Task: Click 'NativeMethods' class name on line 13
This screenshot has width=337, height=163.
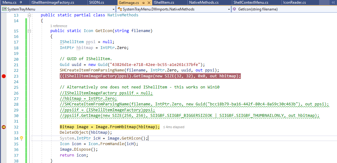Action: click(123, 15)
